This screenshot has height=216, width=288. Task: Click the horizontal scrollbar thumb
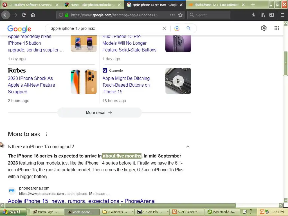[120, 205]
